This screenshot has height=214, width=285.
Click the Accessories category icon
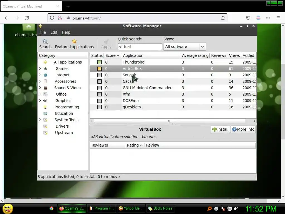point(45,81)
